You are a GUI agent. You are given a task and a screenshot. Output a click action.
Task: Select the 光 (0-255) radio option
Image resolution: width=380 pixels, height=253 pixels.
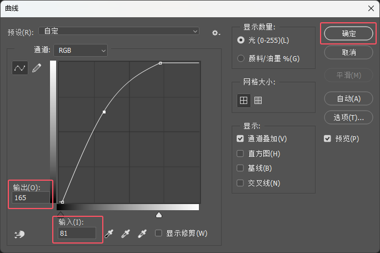[x=241, y=40]
